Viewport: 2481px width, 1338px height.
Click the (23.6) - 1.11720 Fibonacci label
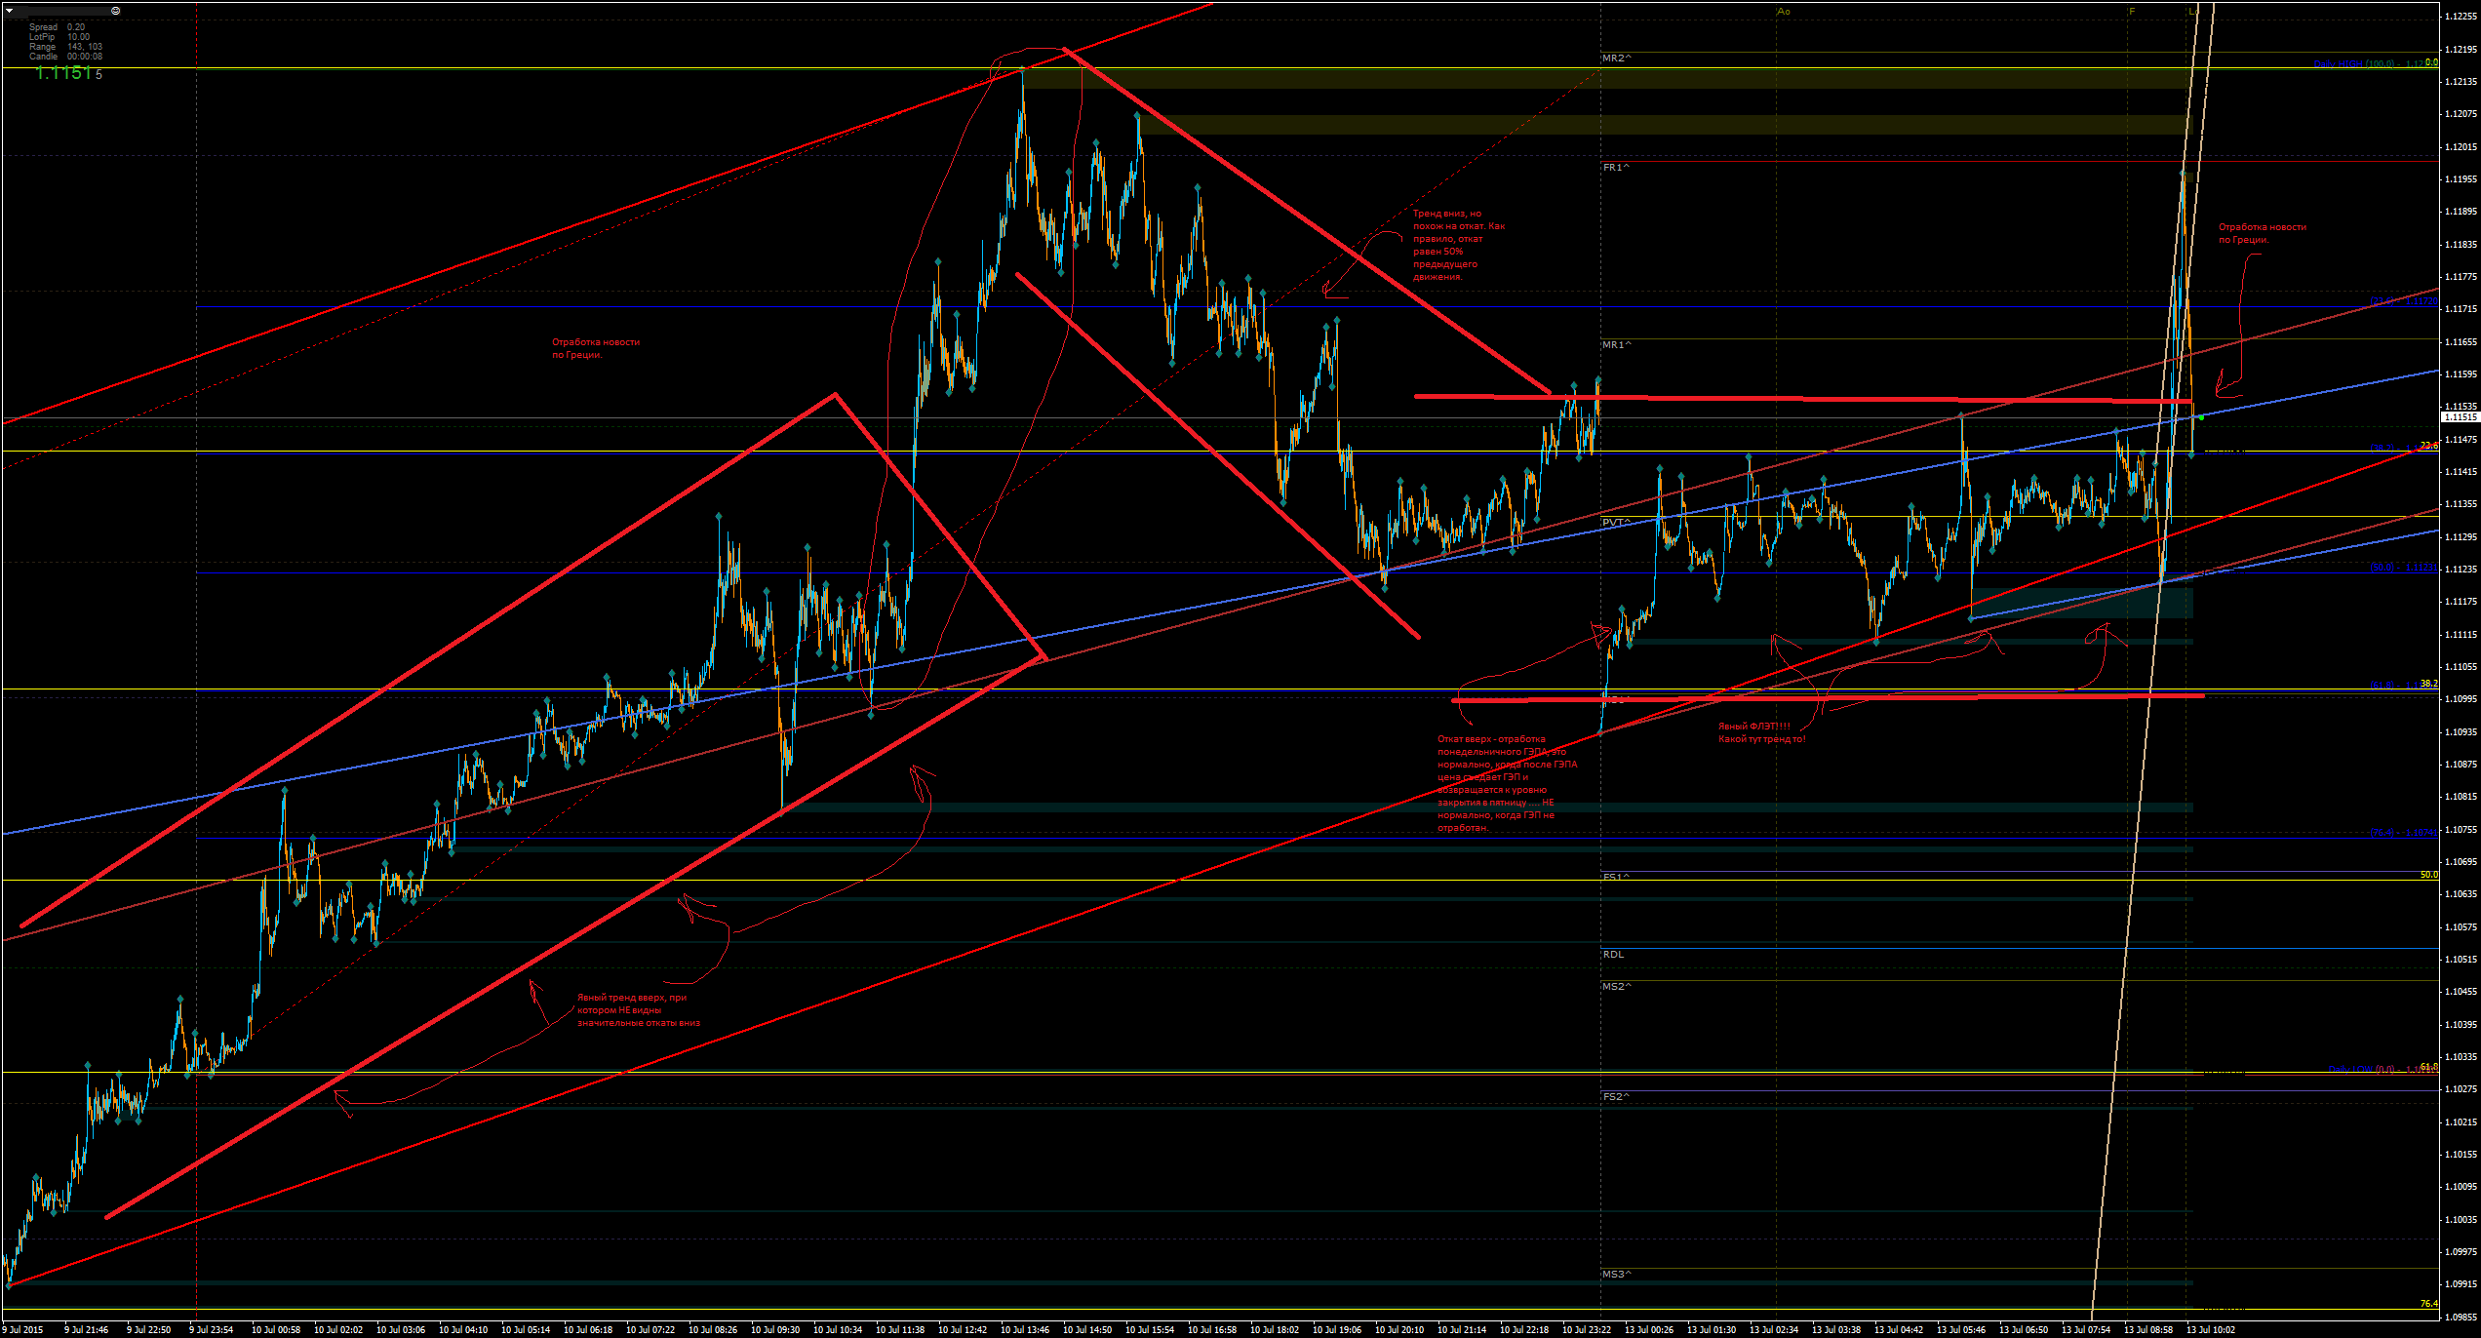click(2403, 302)
